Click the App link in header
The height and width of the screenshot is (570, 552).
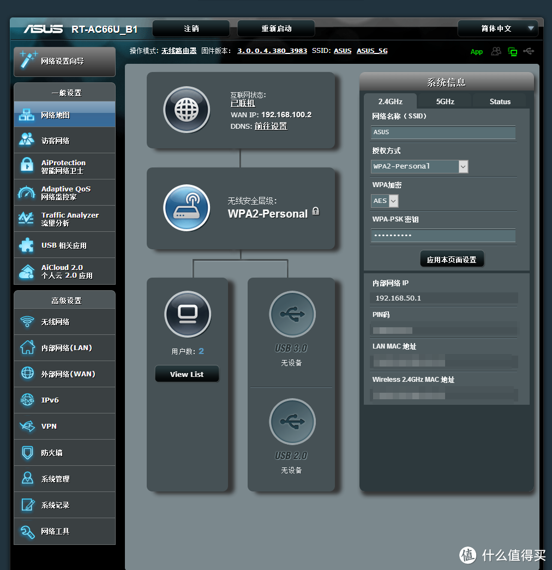(476, 52)
